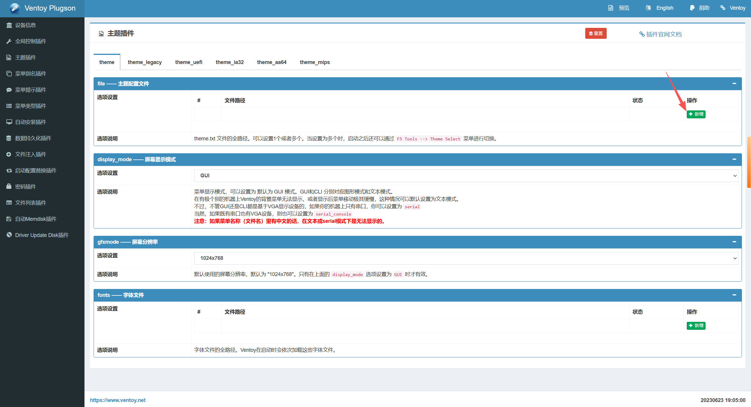
Task: Click the red 重置 reset button
Action: point(596,33)
